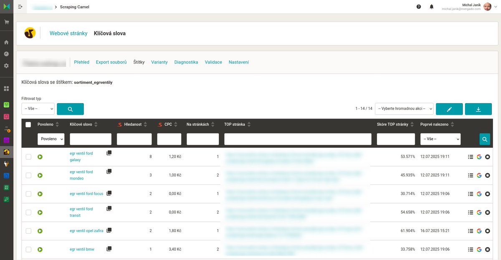Copy keyword egr ventil ford focus
Viewport: 501px width, 260px height.
pos(109,193)
